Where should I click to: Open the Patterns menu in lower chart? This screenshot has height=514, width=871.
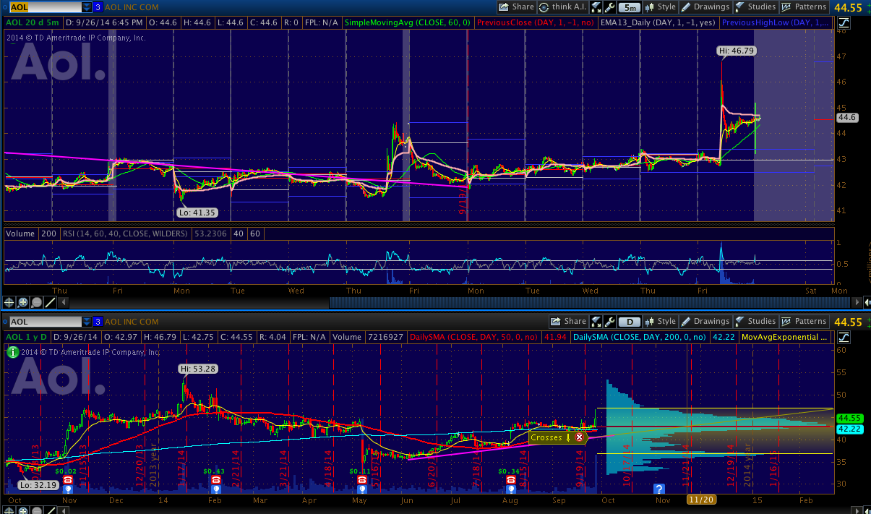[805, 322]
